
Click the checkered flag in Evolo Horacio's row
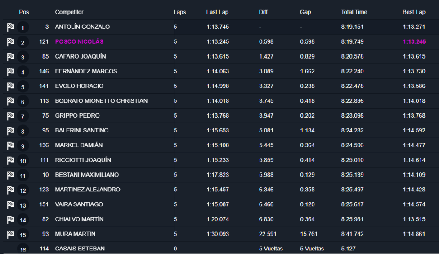pos(11,86)
